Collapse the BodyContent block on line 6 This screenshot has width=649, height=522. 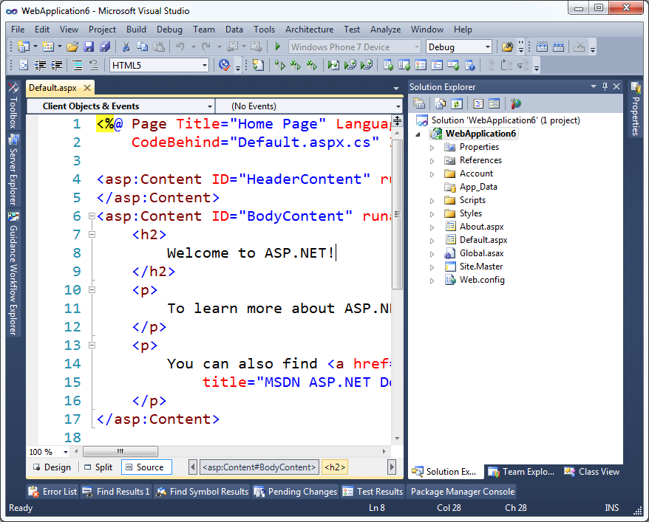pyautogui.click(x=92, y=216)
